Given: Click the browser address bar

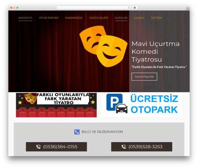Looking at the screenshot, I should coord(94,8).
